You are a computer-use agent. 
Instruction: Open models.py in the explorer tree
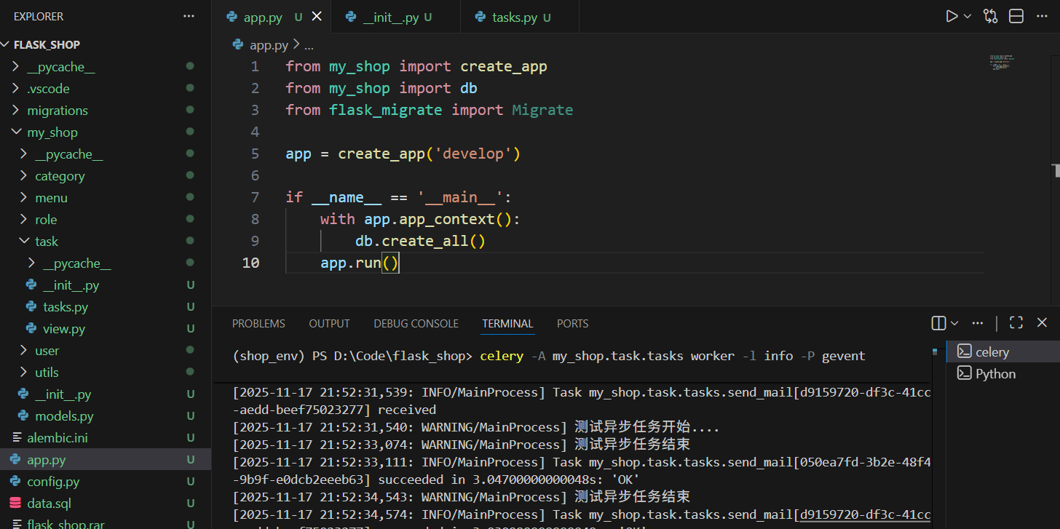(x=106, y=416)
